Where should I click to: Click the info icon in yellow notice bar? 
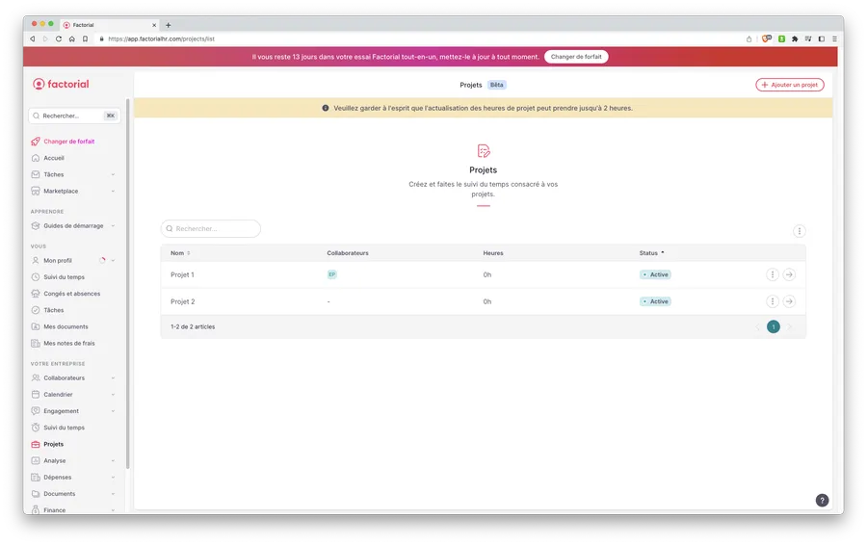pos(326,109)
